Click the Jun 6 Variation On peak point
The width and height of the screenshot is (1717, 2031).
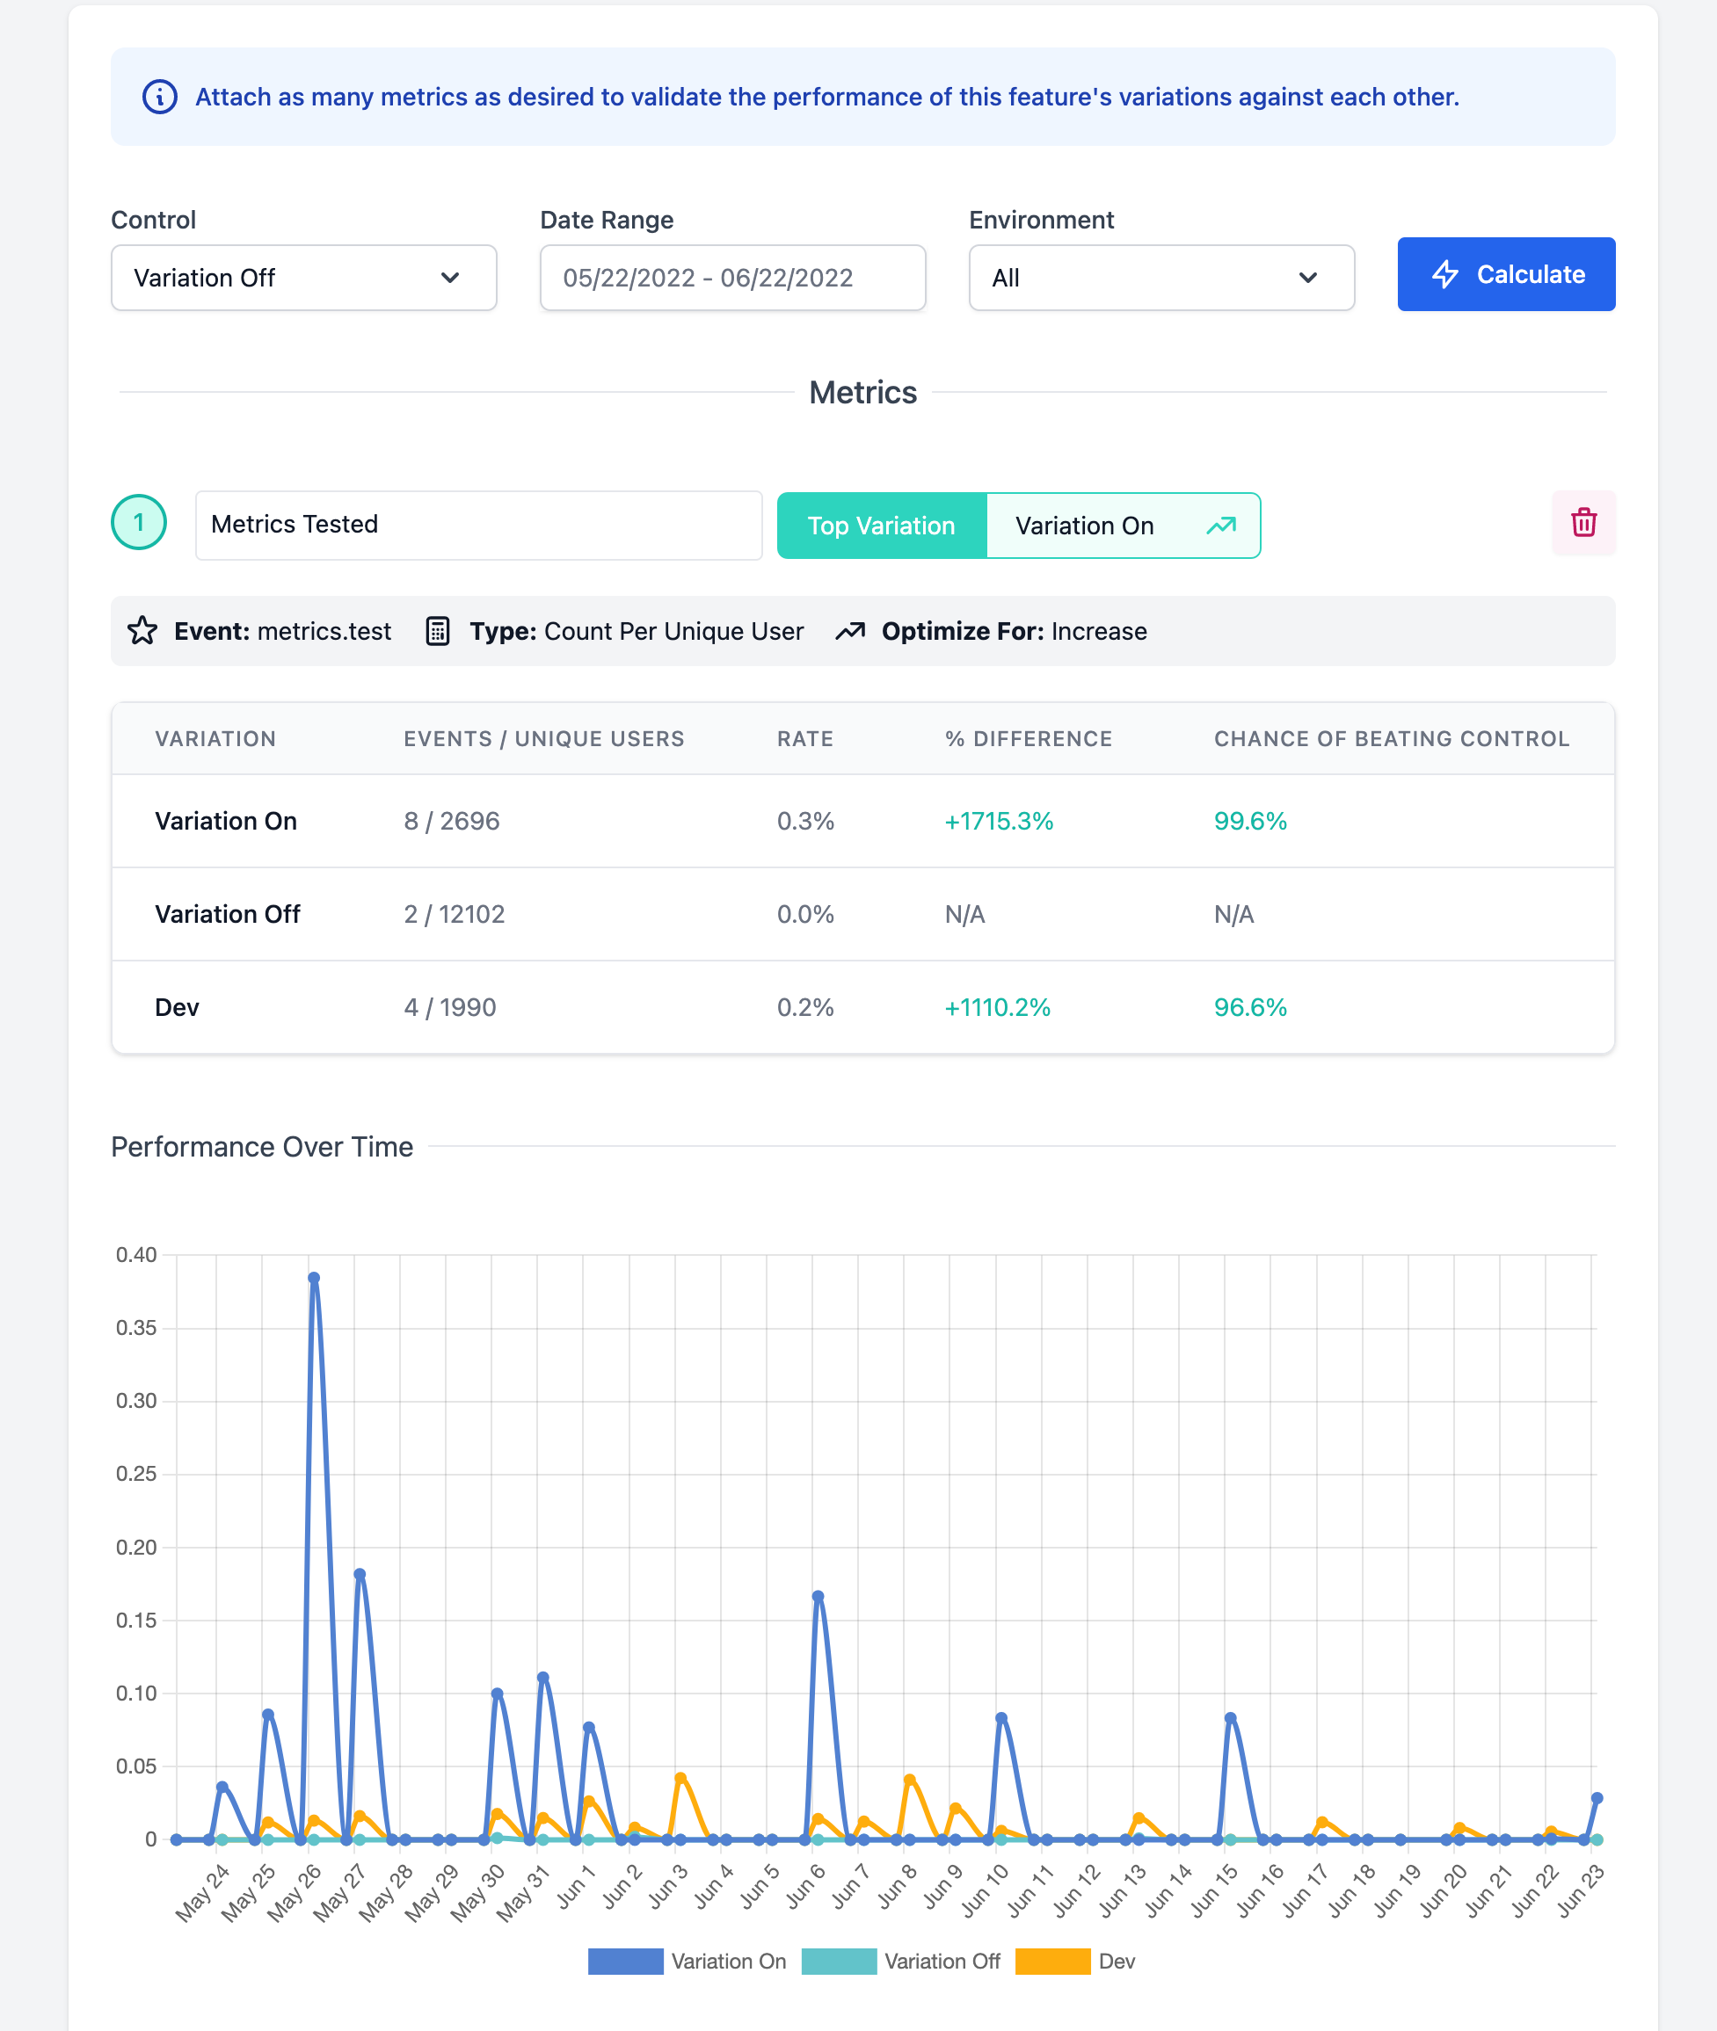(818, 1596)
